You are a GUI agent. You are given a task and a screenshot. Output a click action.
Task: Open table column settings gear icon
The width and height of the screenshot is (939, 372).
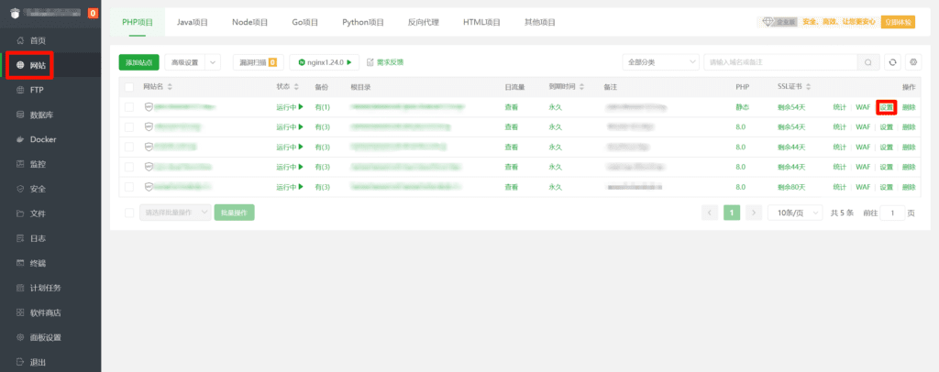click(x=913, y=62)
